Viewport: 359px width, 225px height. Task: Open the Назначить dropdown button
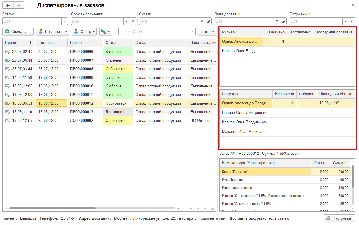click(53, 31)
